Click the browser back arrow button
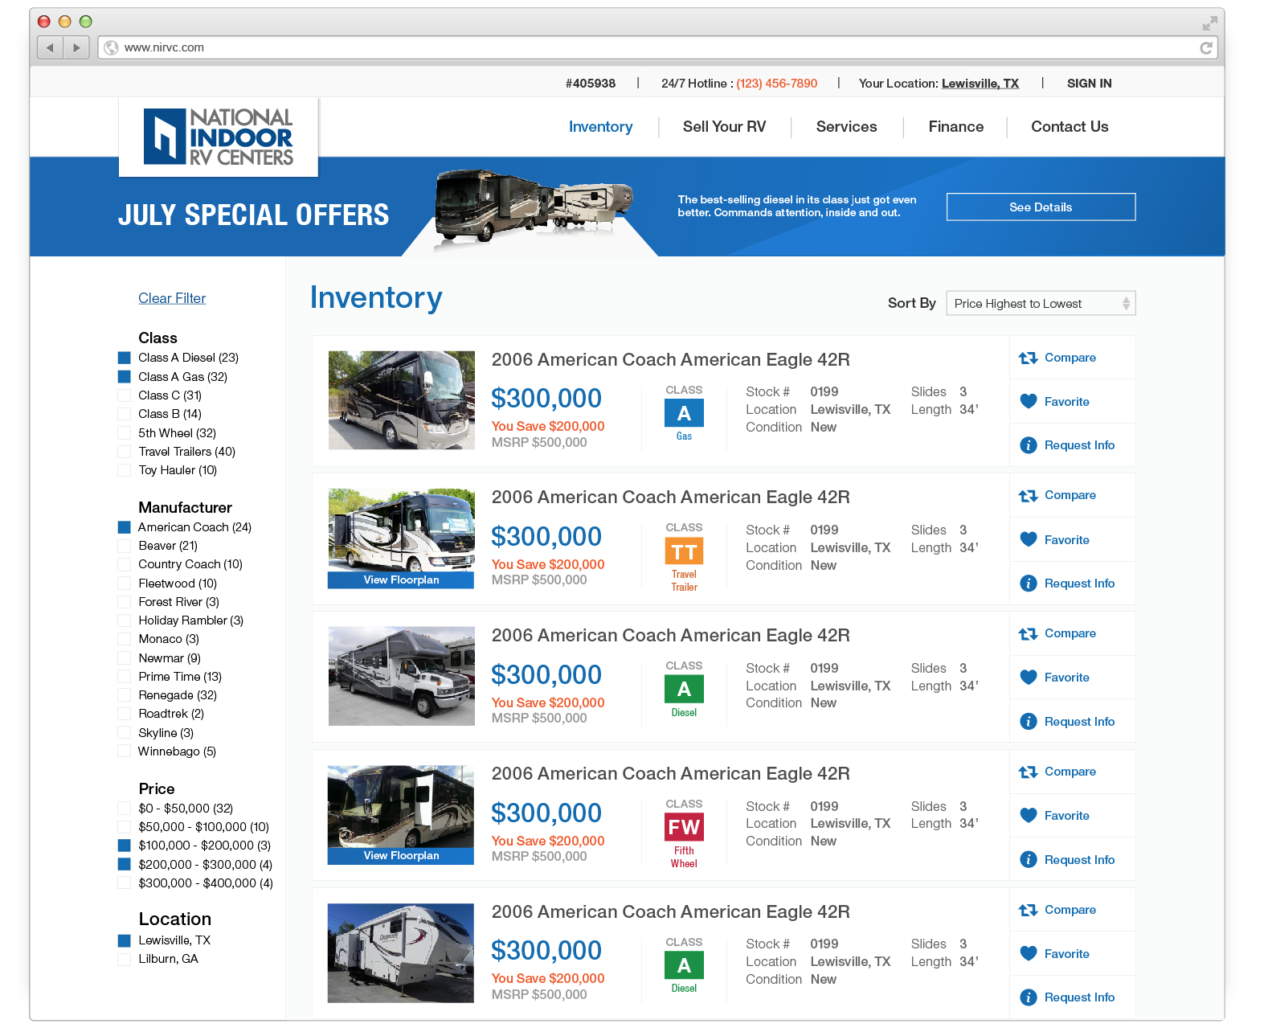This screenshot has height=1032, width=1268. point(50,47)
